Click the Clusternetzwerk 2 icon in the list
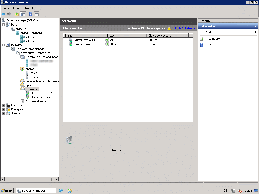This screenshot has width=259, height=194. (x=71, y=44)
